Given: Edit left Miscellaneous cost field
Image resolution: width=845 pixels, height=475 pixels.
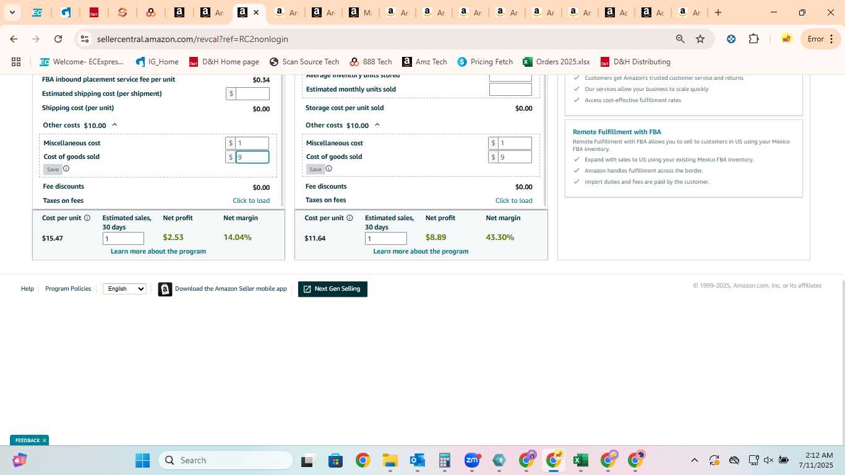Looking at the screenshot, I should pos(252,143).
